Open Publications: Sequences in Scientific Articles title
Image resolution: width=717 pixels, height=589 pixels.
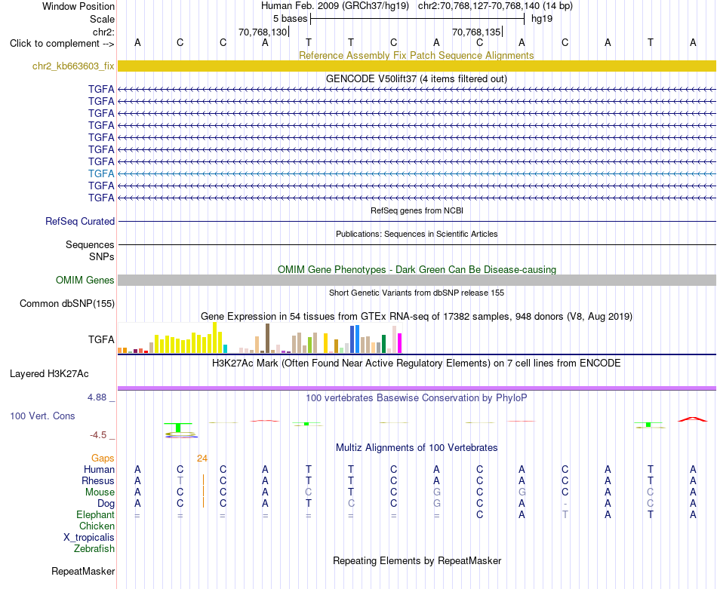tap(417, 234)
